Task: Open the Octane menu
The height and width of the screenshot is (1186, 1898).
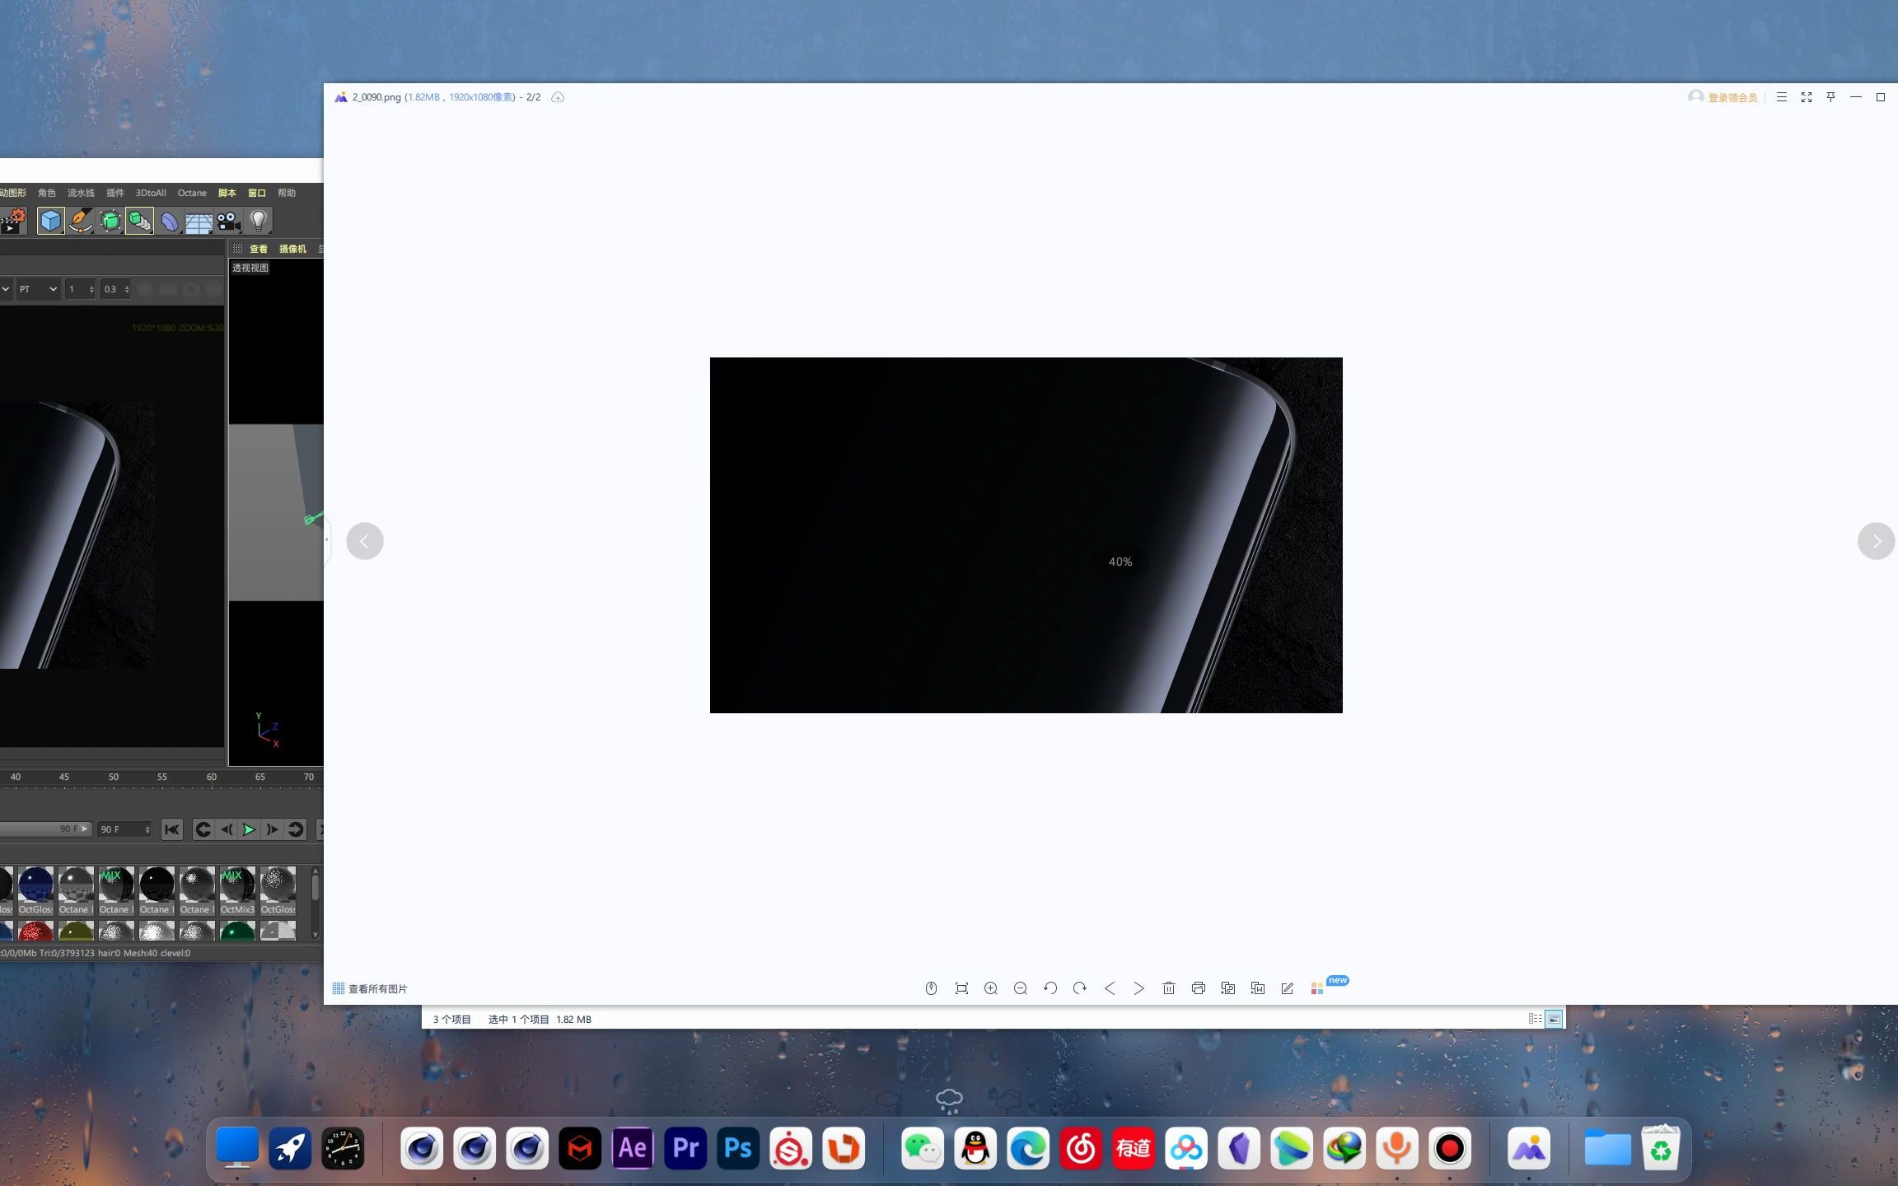Action: pos(192,193)
